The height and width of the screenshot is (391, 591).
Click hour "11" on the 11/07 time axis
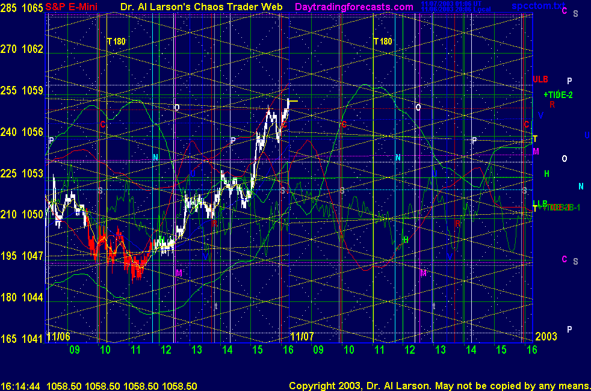point(380,350)
